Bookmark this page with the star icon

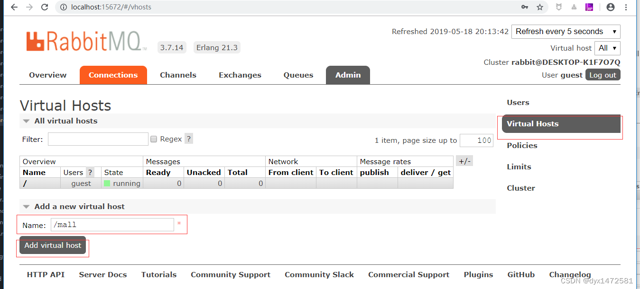coord(540,7)
